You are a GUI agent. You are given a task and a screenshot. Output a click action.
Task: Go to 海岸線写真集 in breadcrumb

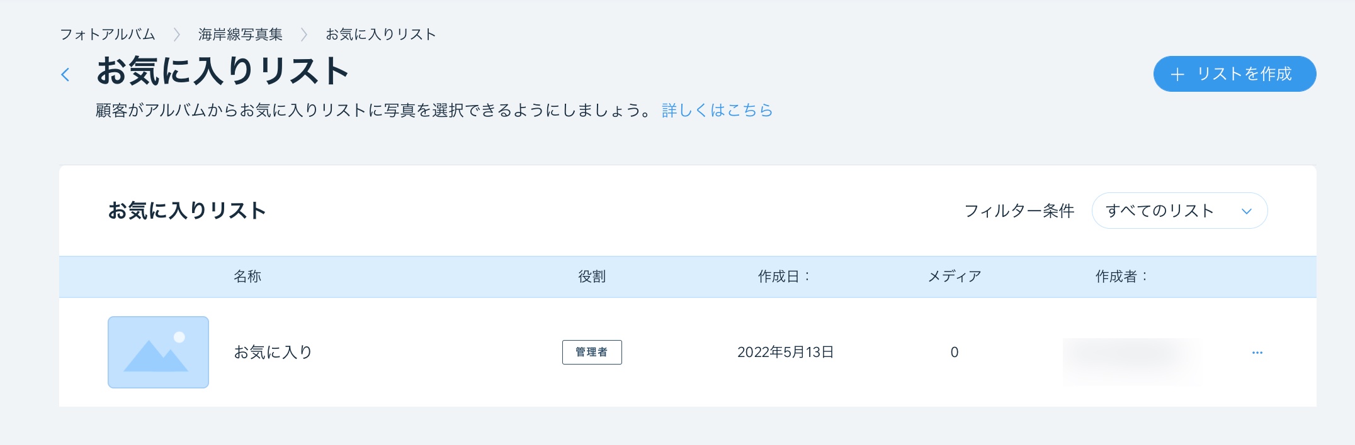pos(240,35)
